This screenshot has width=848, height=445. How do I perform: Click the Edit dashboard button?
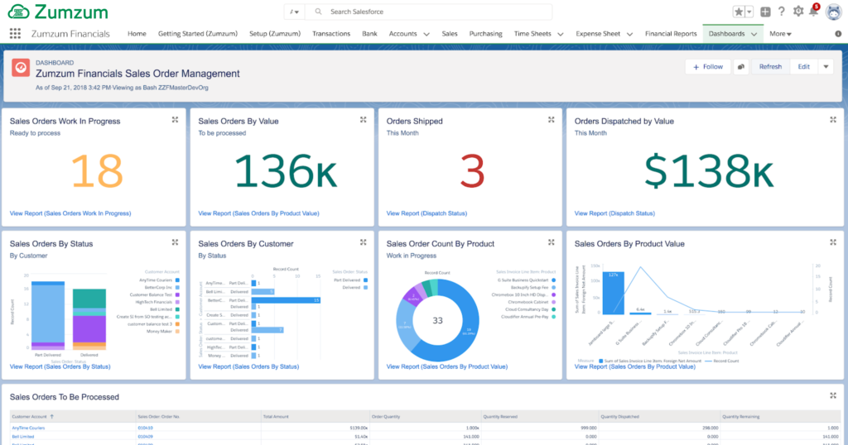pyautogui.click(x=803, y=67)
